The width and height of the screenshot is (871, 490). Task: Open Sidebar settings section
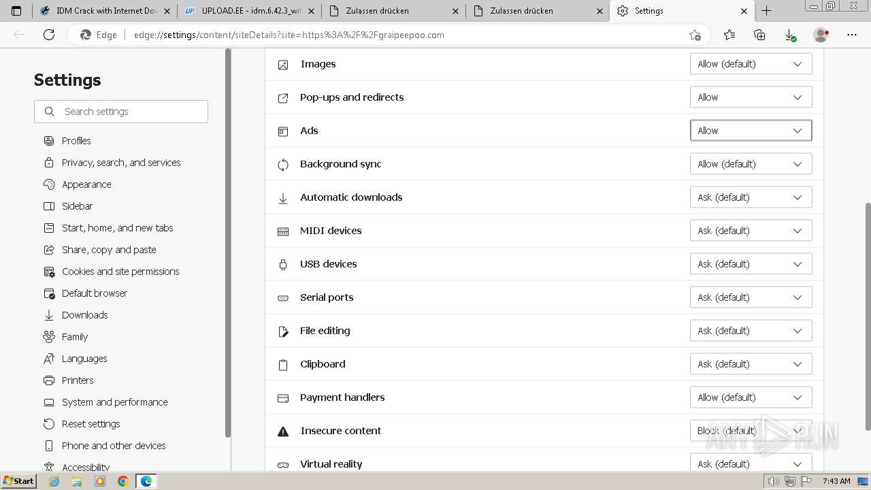click(77, 206)
